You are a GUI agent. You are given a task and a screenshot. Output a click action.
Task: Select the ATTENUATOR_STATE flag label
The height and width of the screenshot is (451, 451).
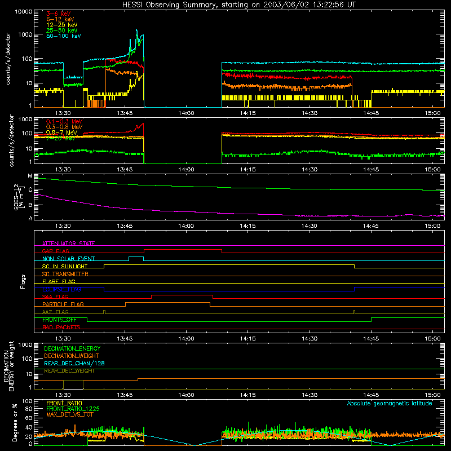point(68,244)
